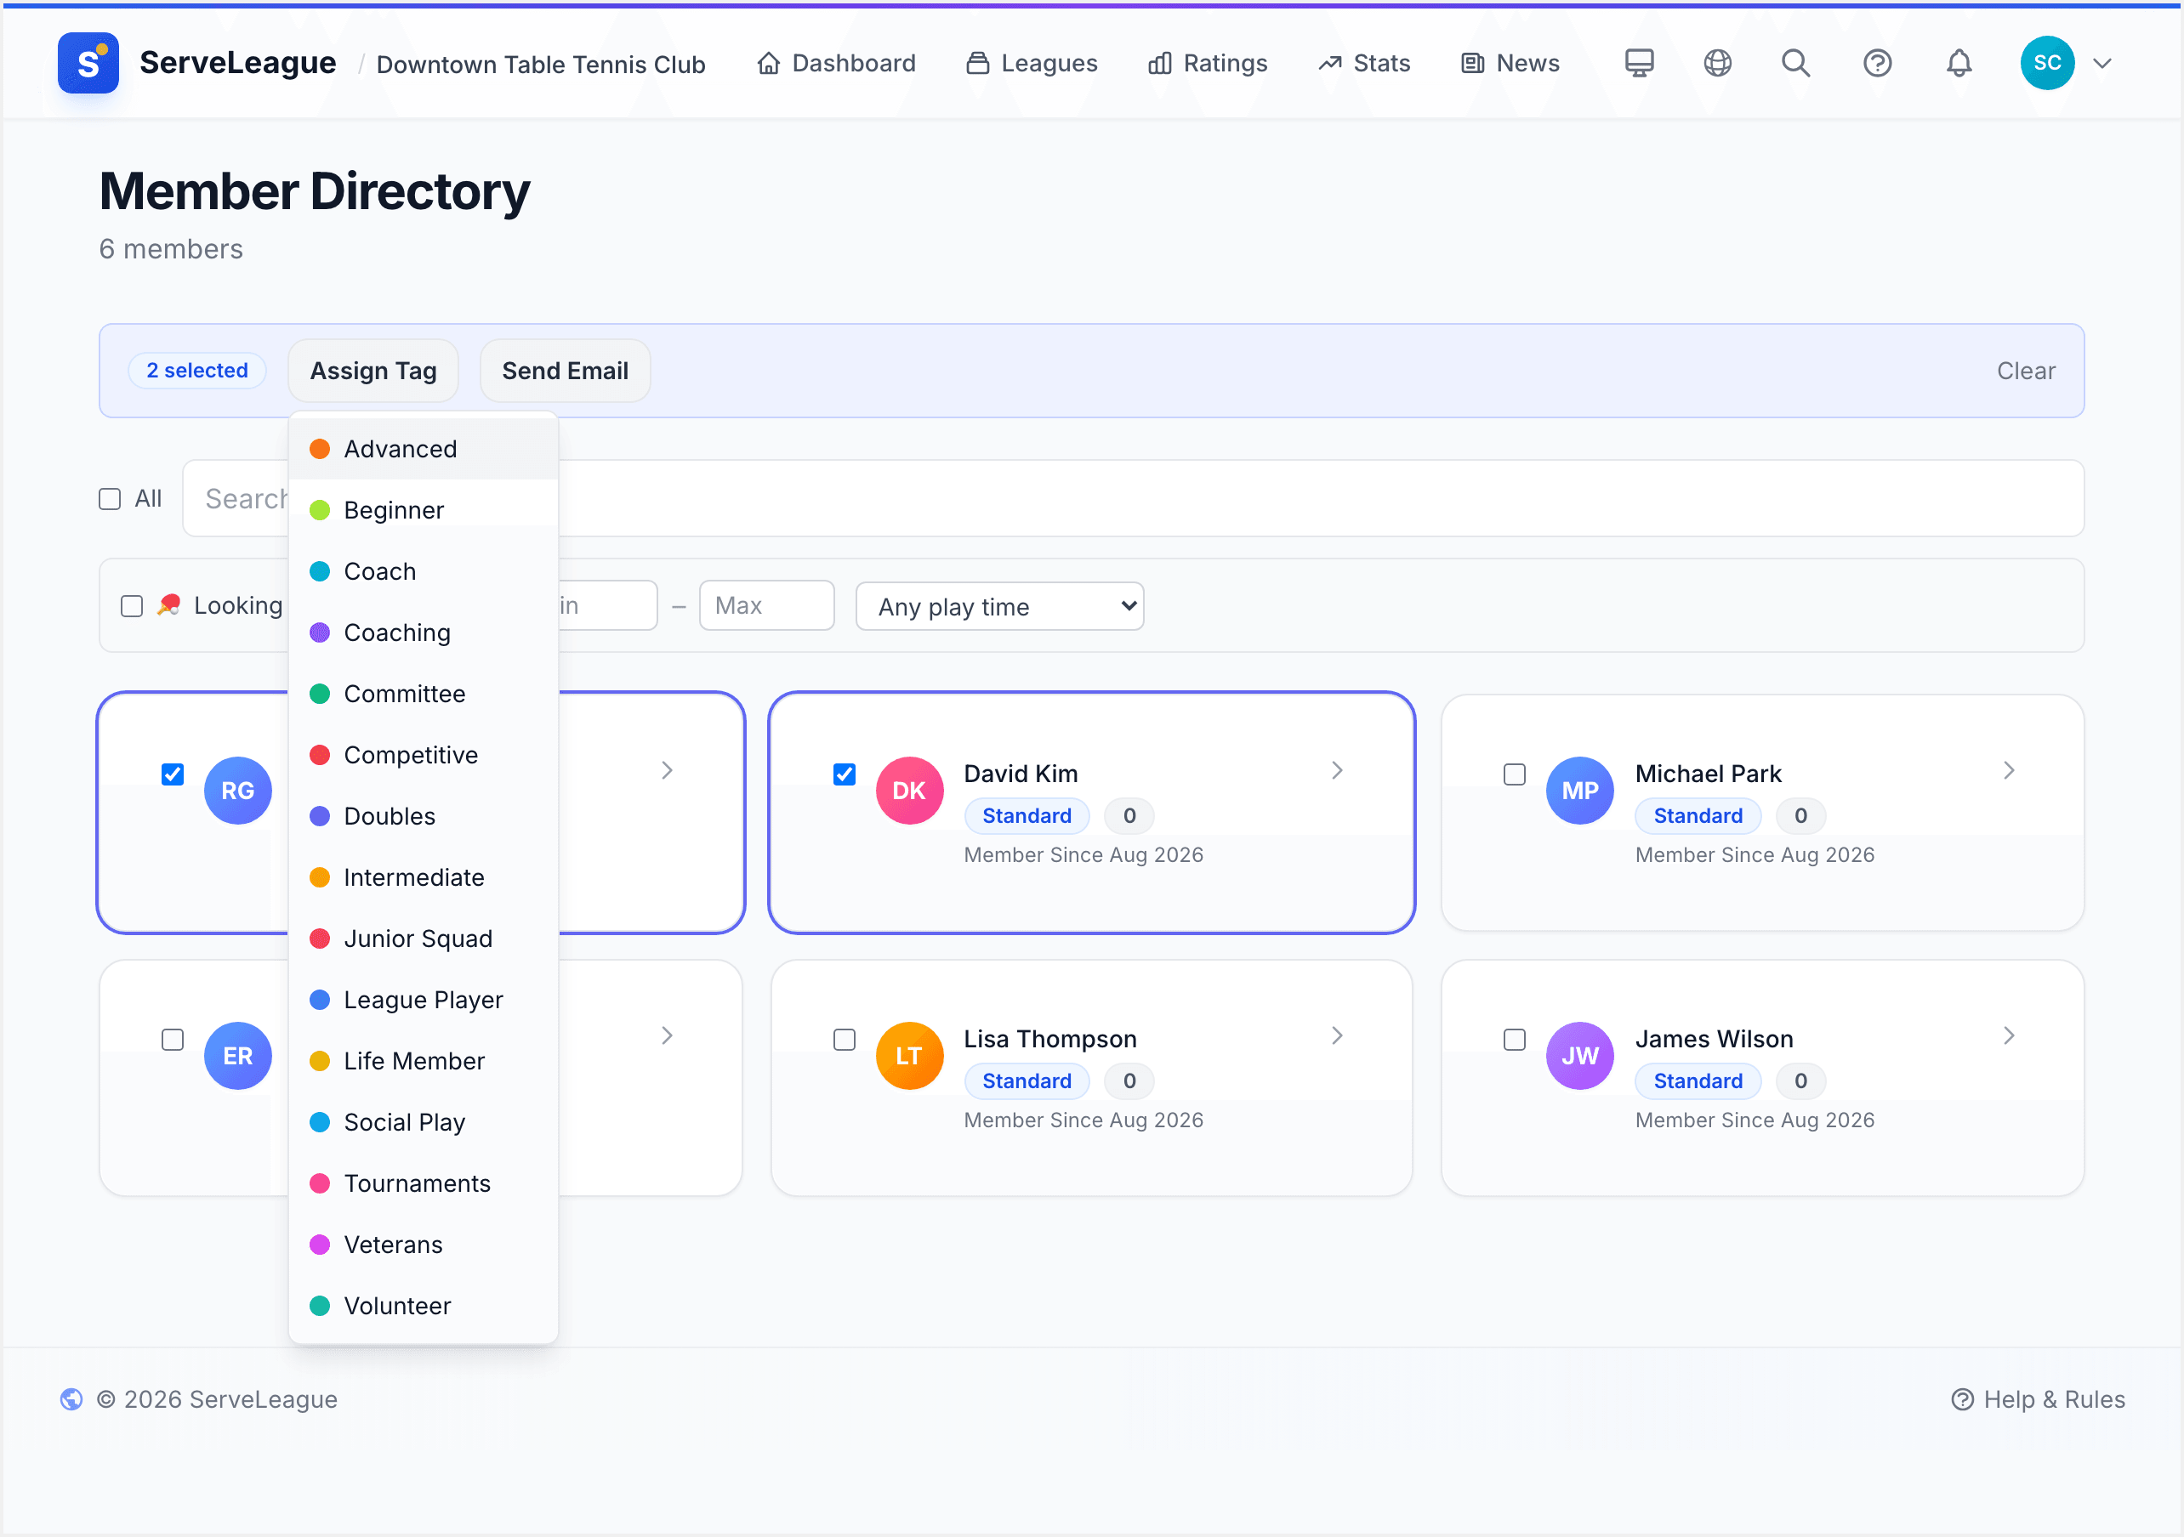Open James Wilson's card chevron
This screenshot has height=1537, width=2184.
tap(2009, 1035)
